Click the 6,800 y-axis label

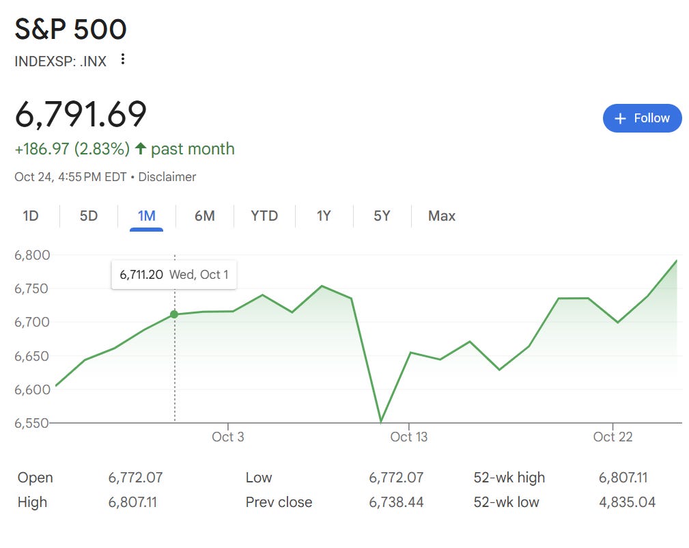pyautogui.click(x=32, y=255)
